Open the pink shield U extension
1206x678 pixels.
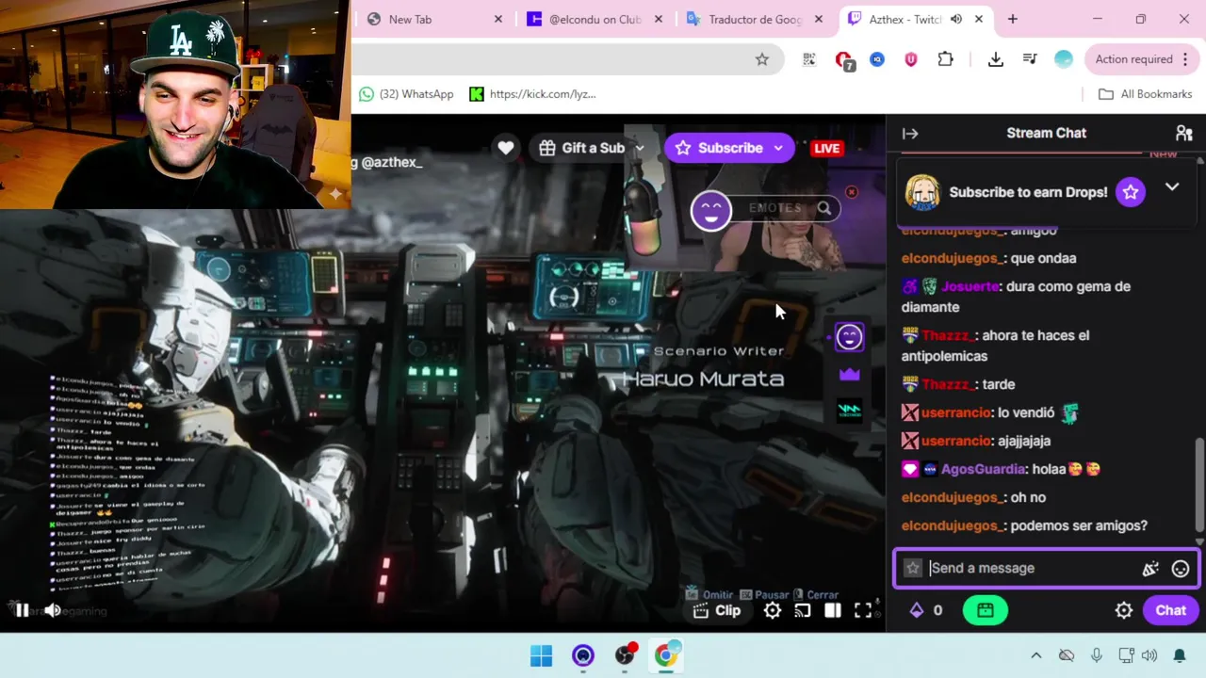pyautogui.click(x=910, y=59)
